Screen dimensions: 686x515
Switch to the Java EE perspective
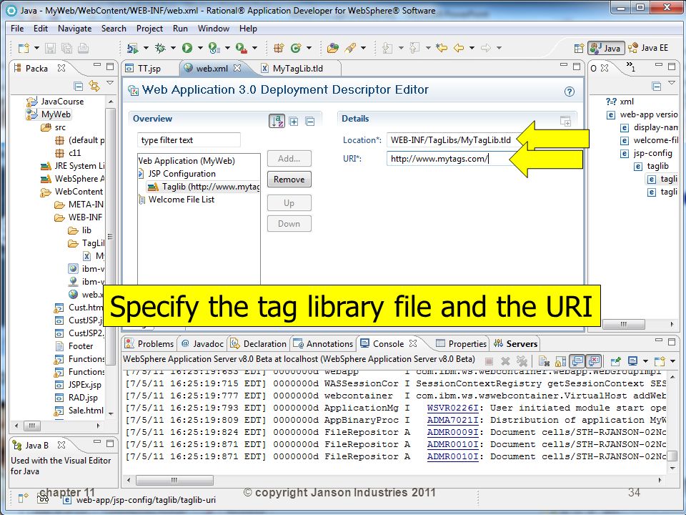[648, 48]
